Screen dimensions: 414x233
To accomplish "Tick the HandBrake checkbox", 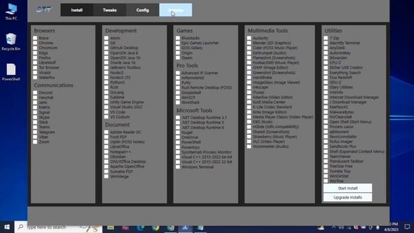I will pyautogui.click(x=249, y=78).
